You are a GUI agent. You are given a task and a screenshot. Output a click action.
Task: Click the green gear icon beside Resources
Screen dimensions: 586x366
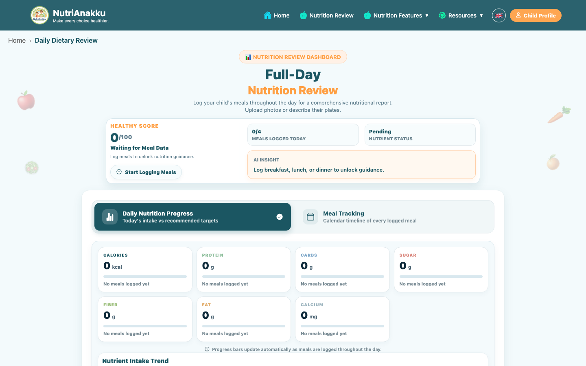(x=442, y=15)
